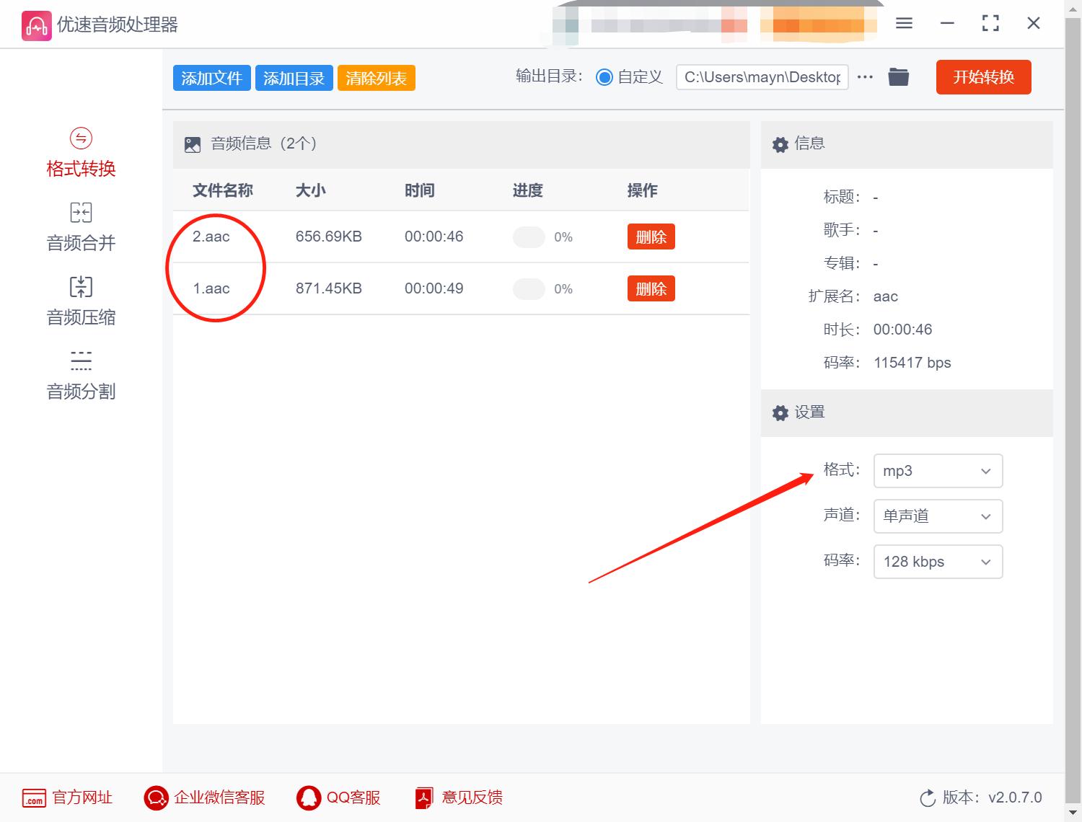1082x822 pixels.
Task: Open the 音频合并 audio merge tool
Action: pyautogui.click(x=80, y=227)
